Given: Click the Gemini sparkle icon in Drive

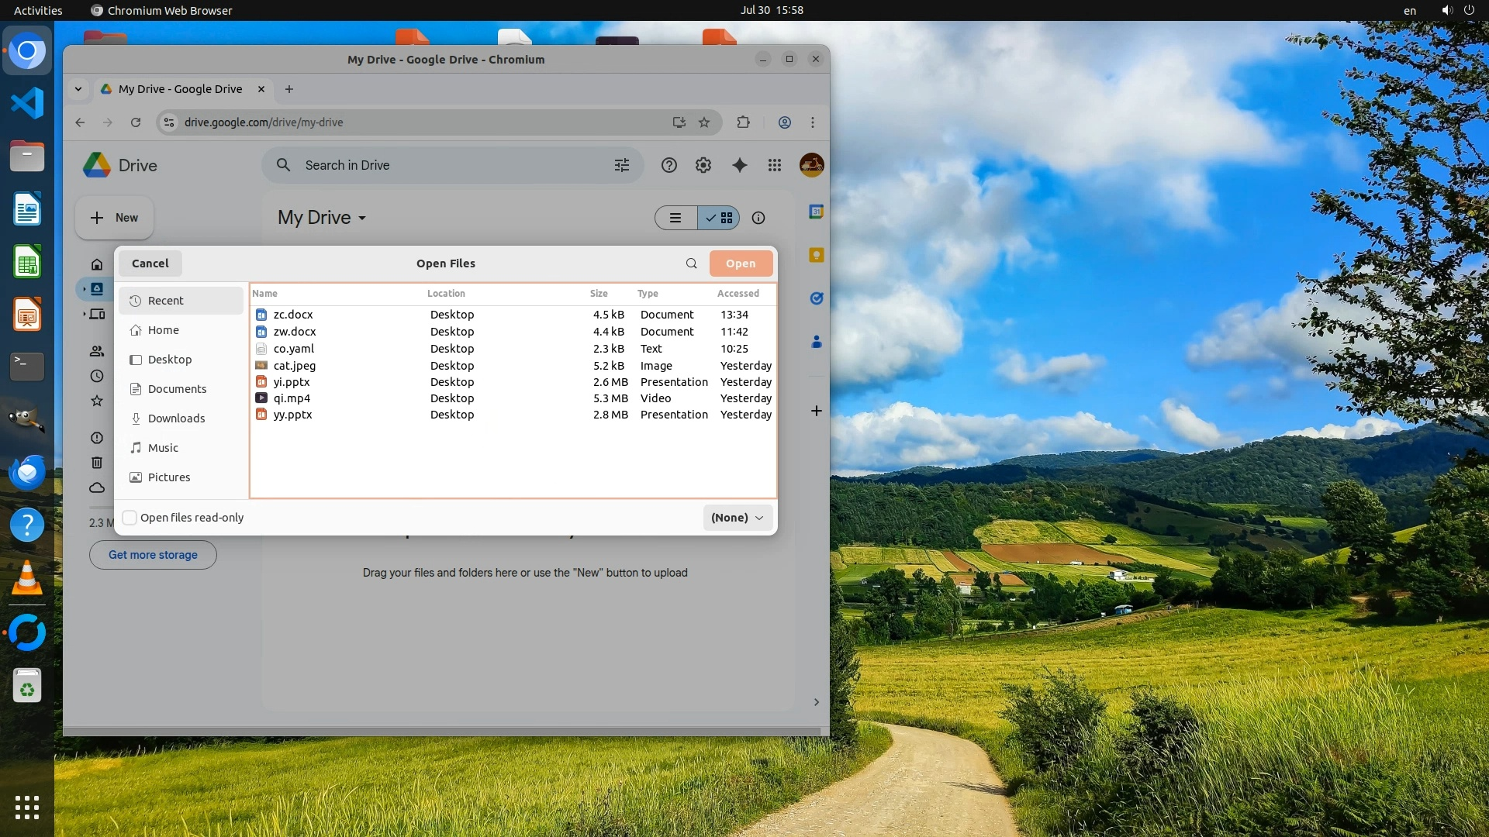Looking at the screenshot, I should (x=740, y=165).
